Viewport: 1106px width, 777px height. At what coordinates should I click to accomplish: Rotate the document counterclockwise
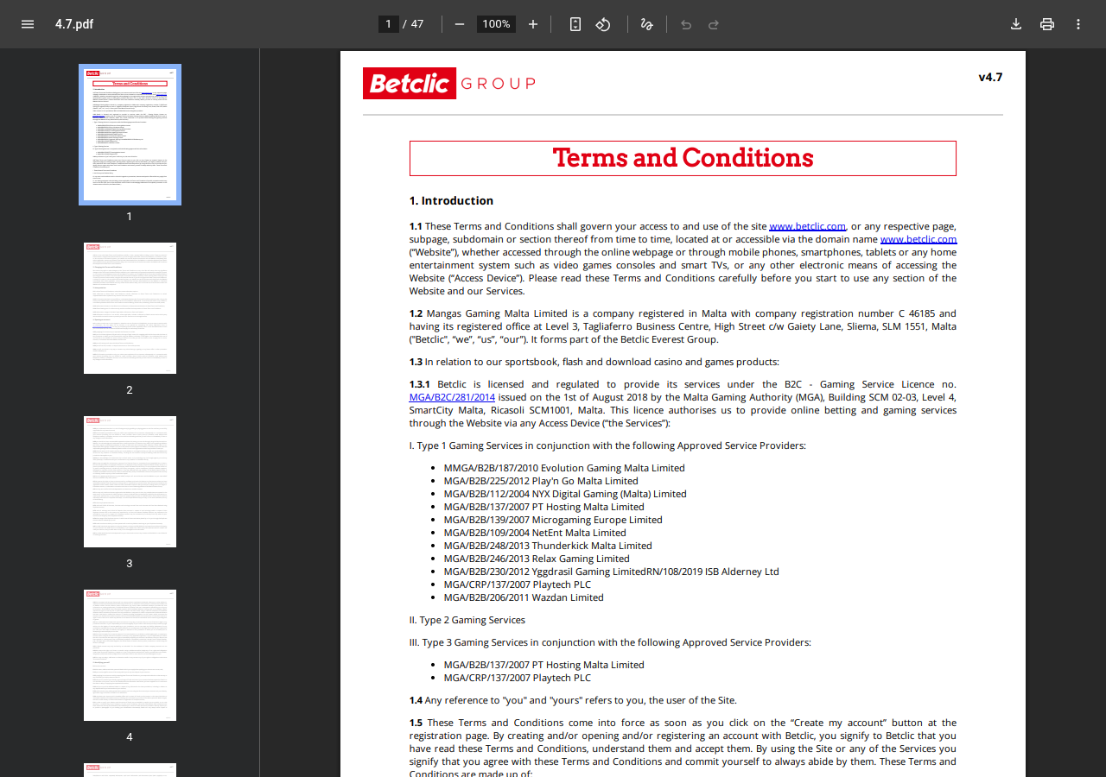coord(603,24)
